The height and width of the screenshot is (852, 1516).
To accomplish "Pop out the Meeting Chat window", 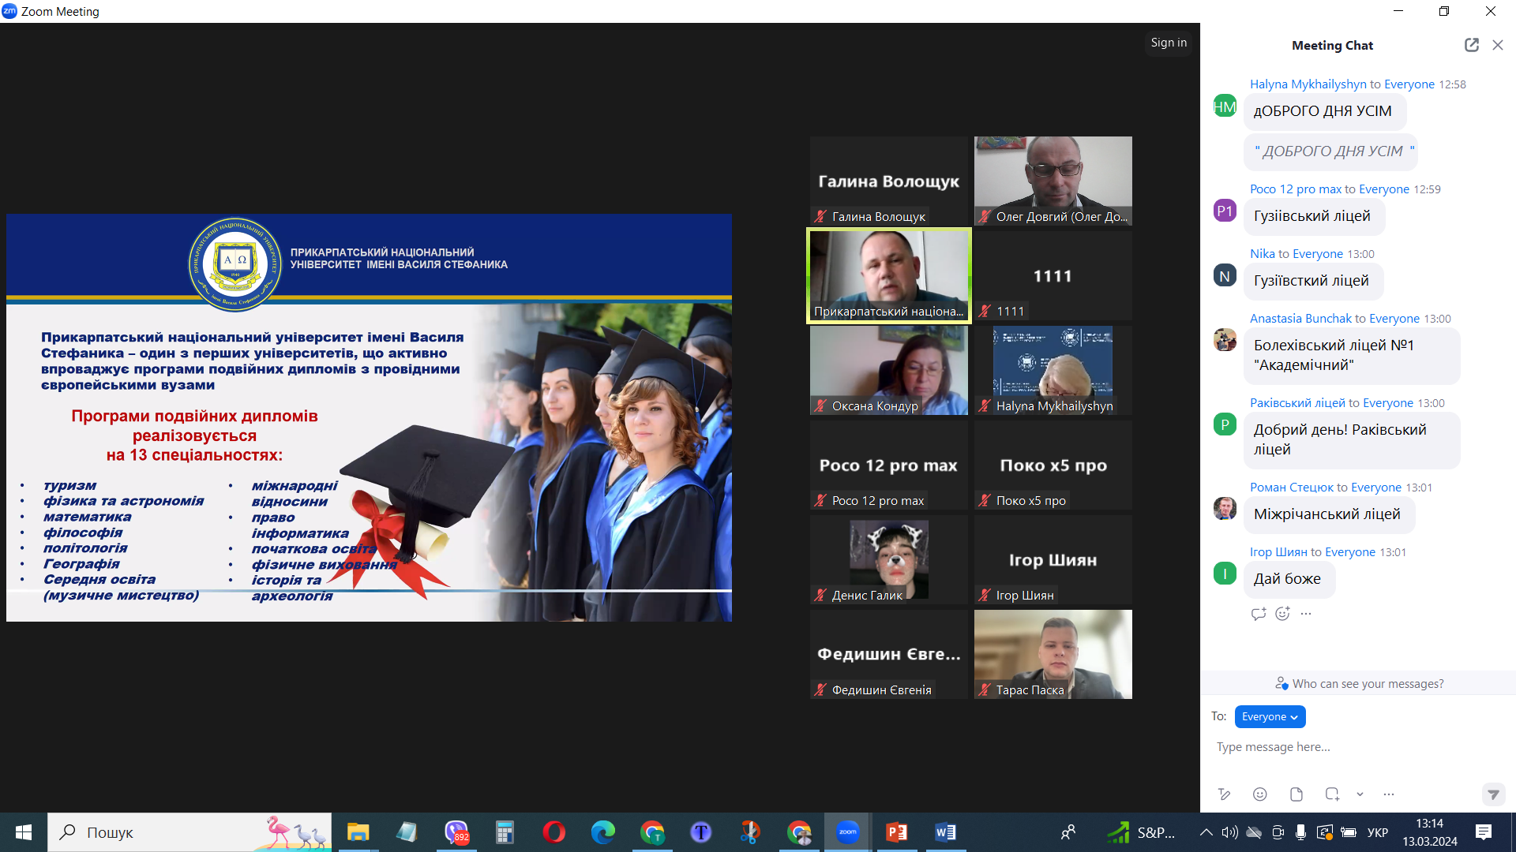I will click(x=1471, y=45).
